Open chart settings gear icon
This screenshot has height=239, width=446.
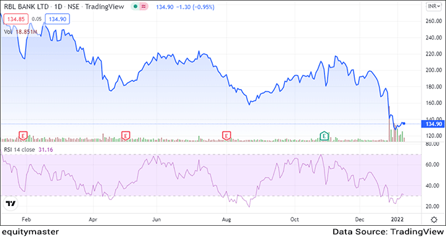coord(433,220)
